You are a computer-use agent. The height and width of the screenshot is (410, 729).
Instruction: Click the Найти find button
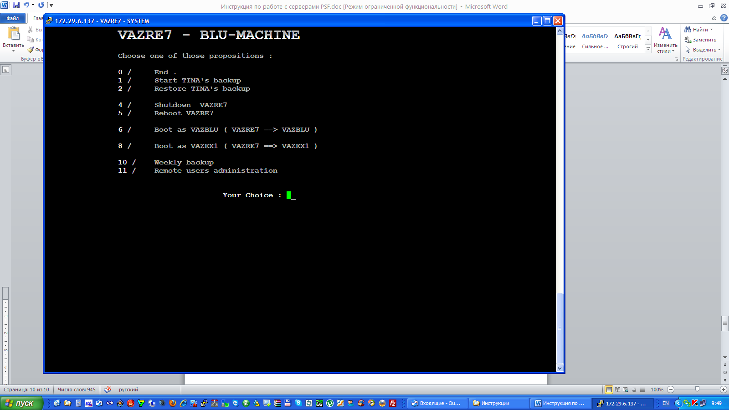pyautogui.click(x=696, y=30)
